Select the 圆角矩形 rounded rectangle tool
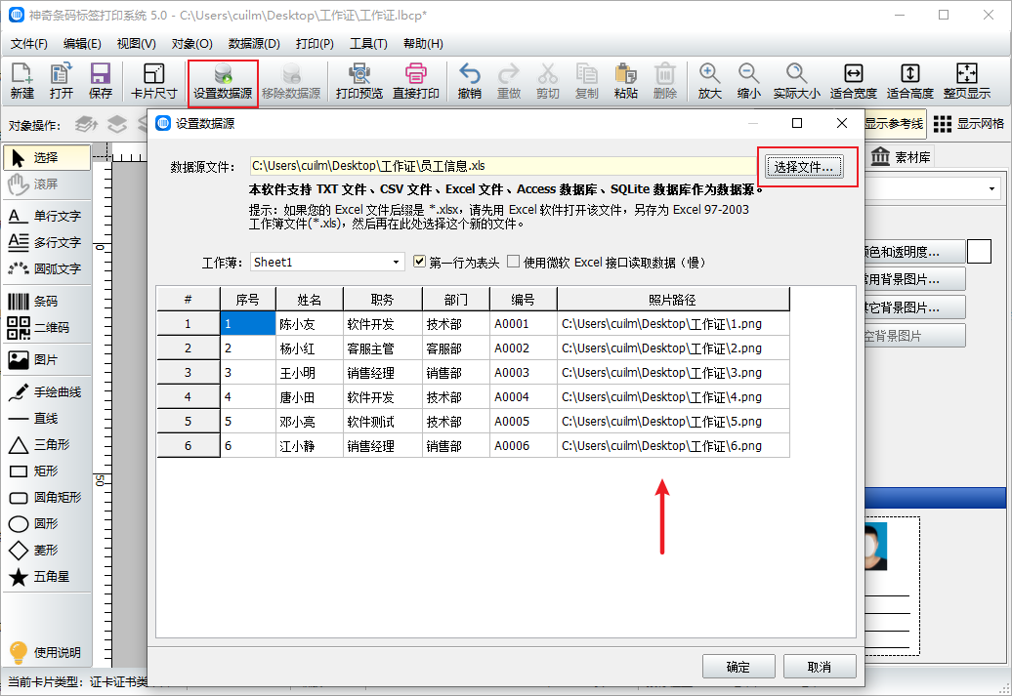 [x=47, y=497]
